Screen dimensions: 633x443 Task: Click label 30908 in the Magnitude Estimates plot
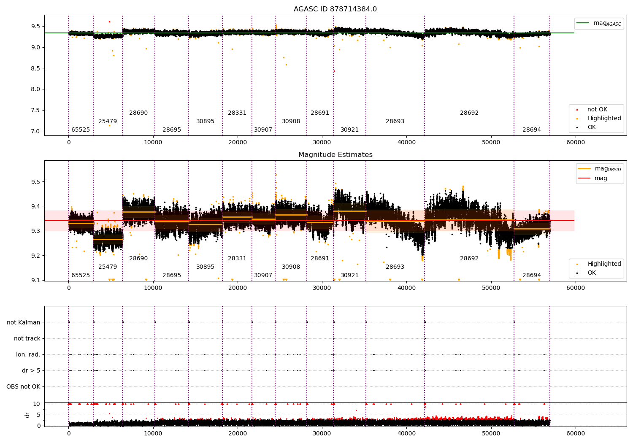pyautogui.click(x=291, y=267)
